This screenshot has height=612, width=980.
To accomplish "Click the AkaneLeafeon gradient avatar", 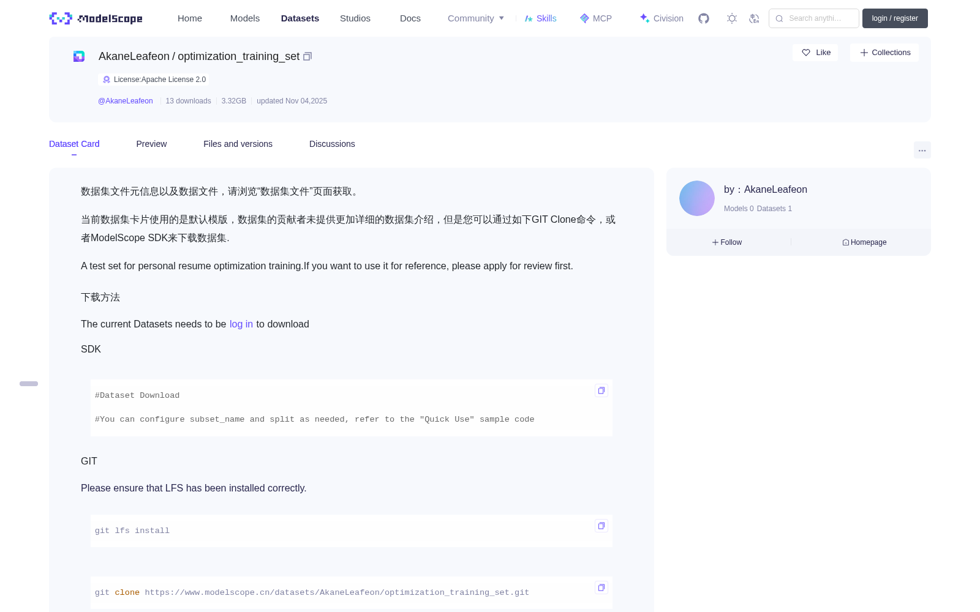I will [x=697, y=198].
